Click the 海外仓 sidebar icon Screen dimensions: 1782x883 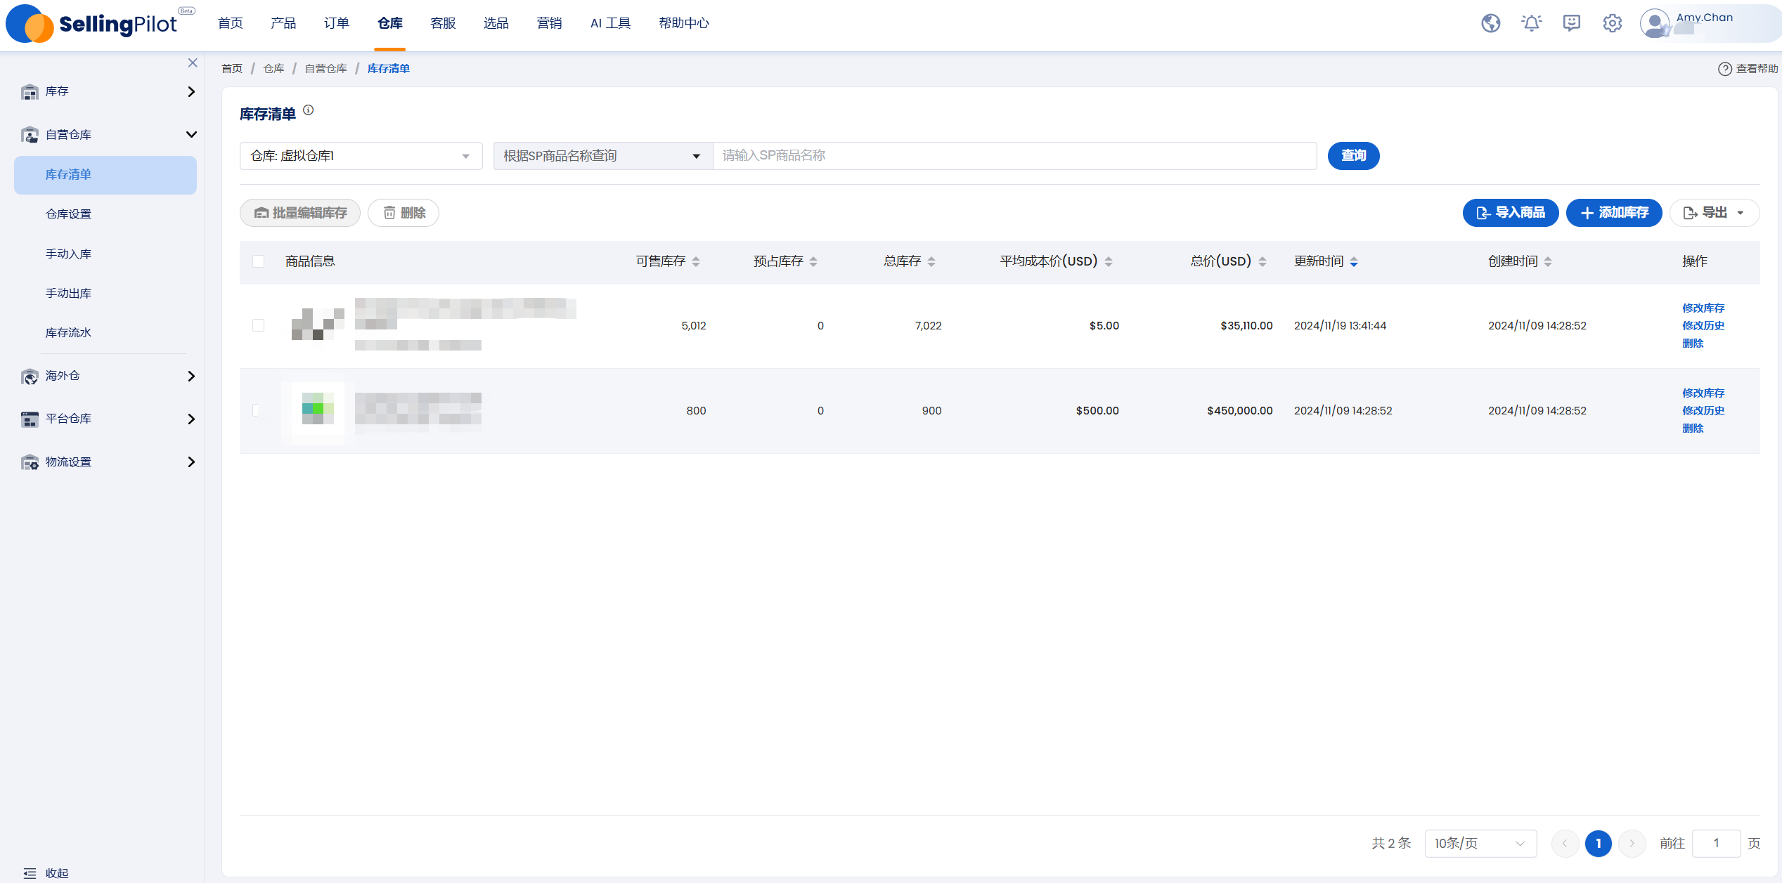coord(30,377)
